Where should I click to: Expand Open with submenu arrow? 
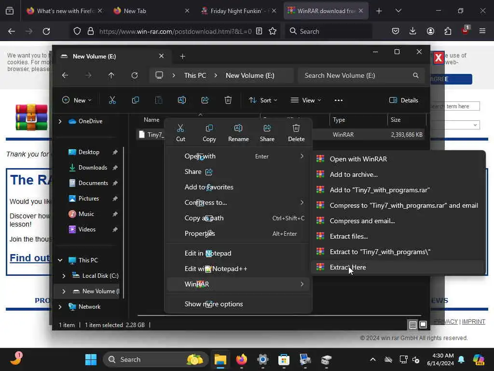point(302,156)
